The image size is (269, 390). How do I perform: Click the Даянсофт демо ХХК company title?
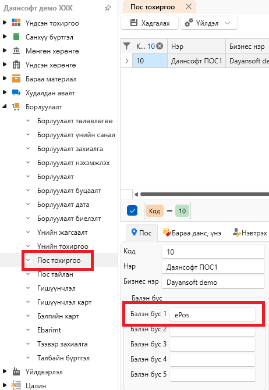[38, 8]
